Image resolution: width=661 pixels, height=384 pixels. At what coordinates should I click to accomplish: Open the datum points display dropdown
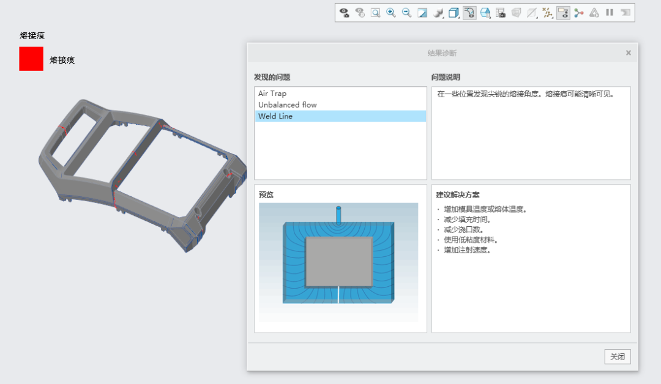pyautogui.click(x=548, y=13)
